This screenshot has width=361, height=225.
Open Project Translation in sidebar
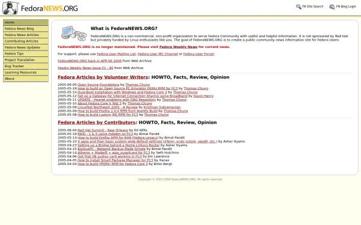point(26,60)
